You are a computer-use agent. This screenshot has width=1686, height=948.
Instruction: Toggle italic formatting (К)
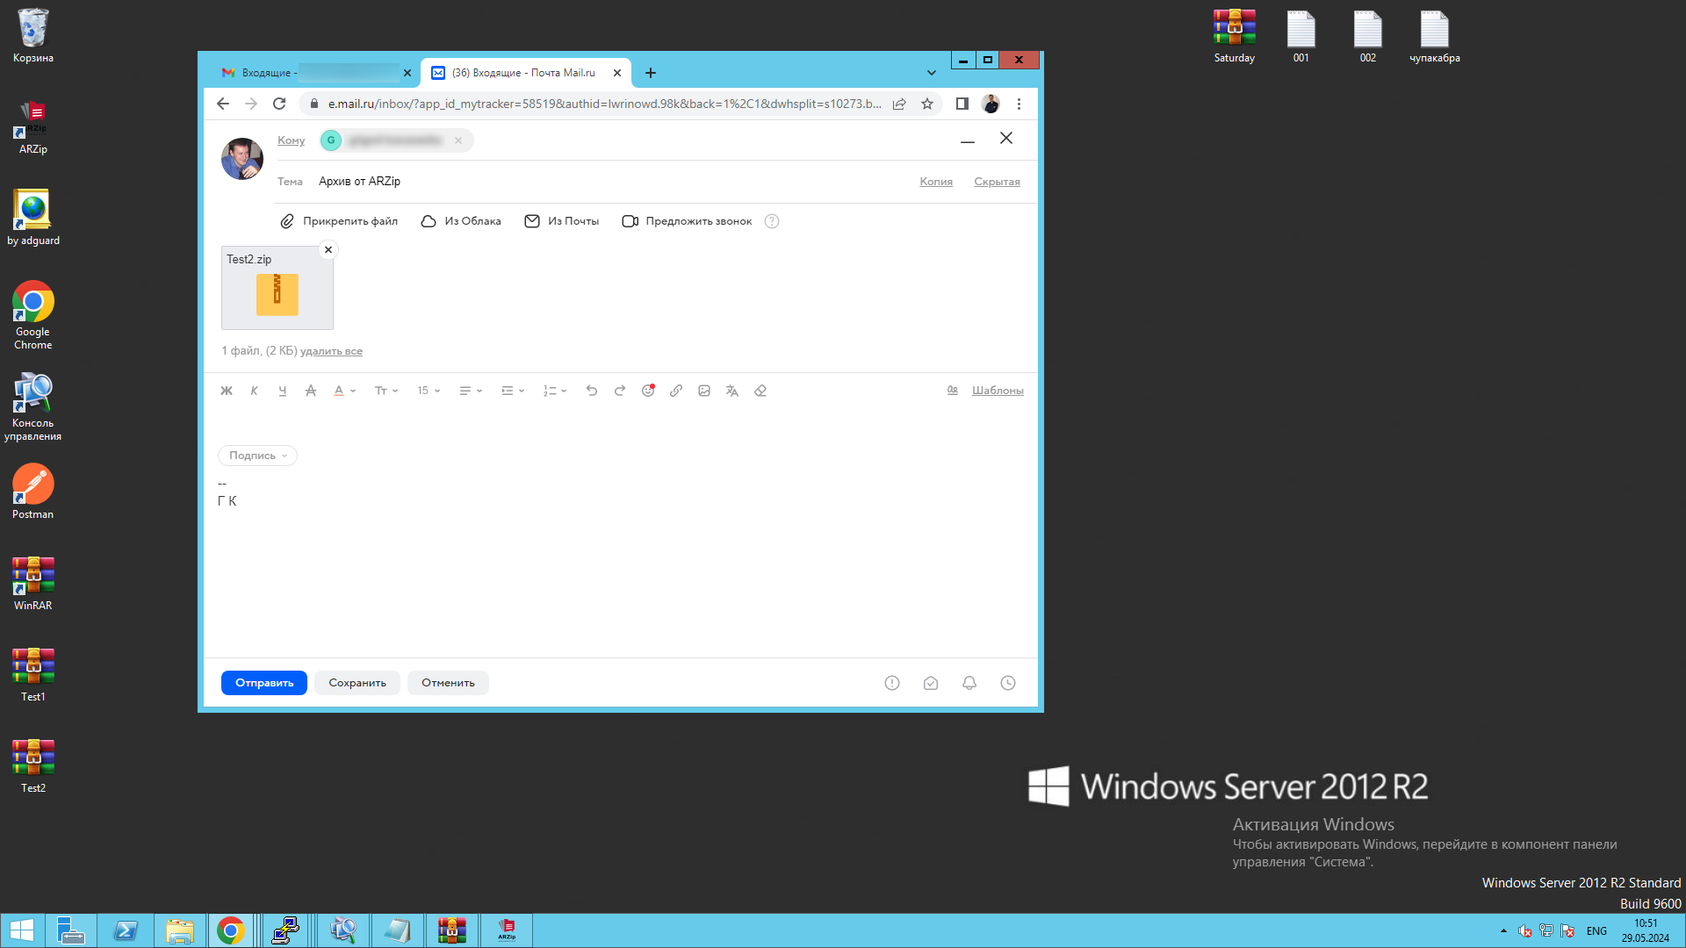(255, 391)
